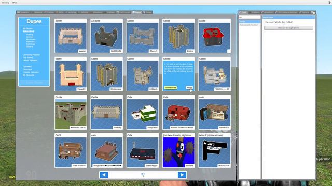Select Castle dupe by Armando casas
The width and height of the screenshot is (332, 186).
[71, 112]
